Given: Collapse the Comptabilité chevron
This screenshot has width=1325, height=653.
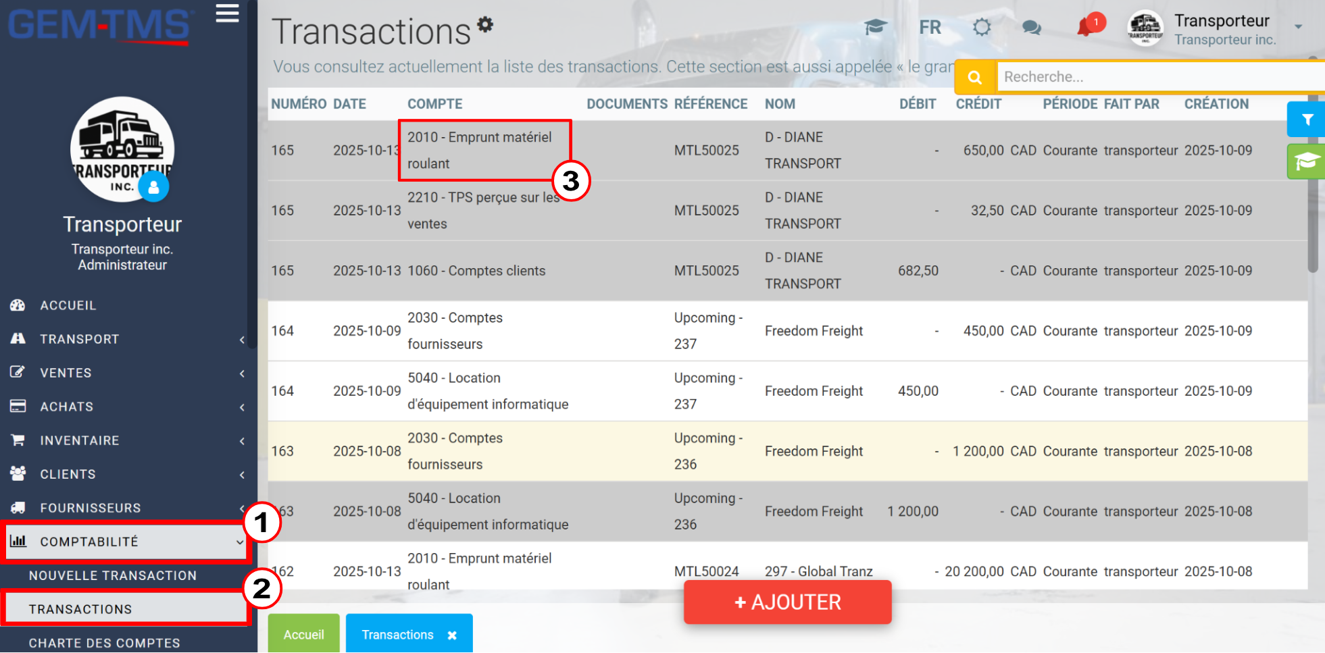Looking at the screenshot, I should (240, 542).
